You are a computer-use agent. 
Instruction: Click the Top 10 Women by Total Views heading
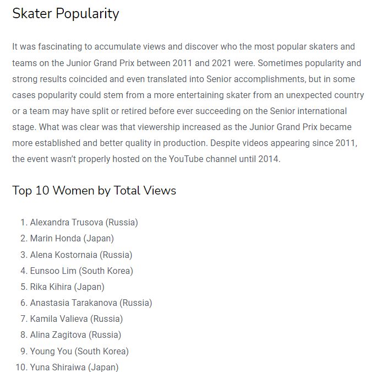click(x=94, y=191)
